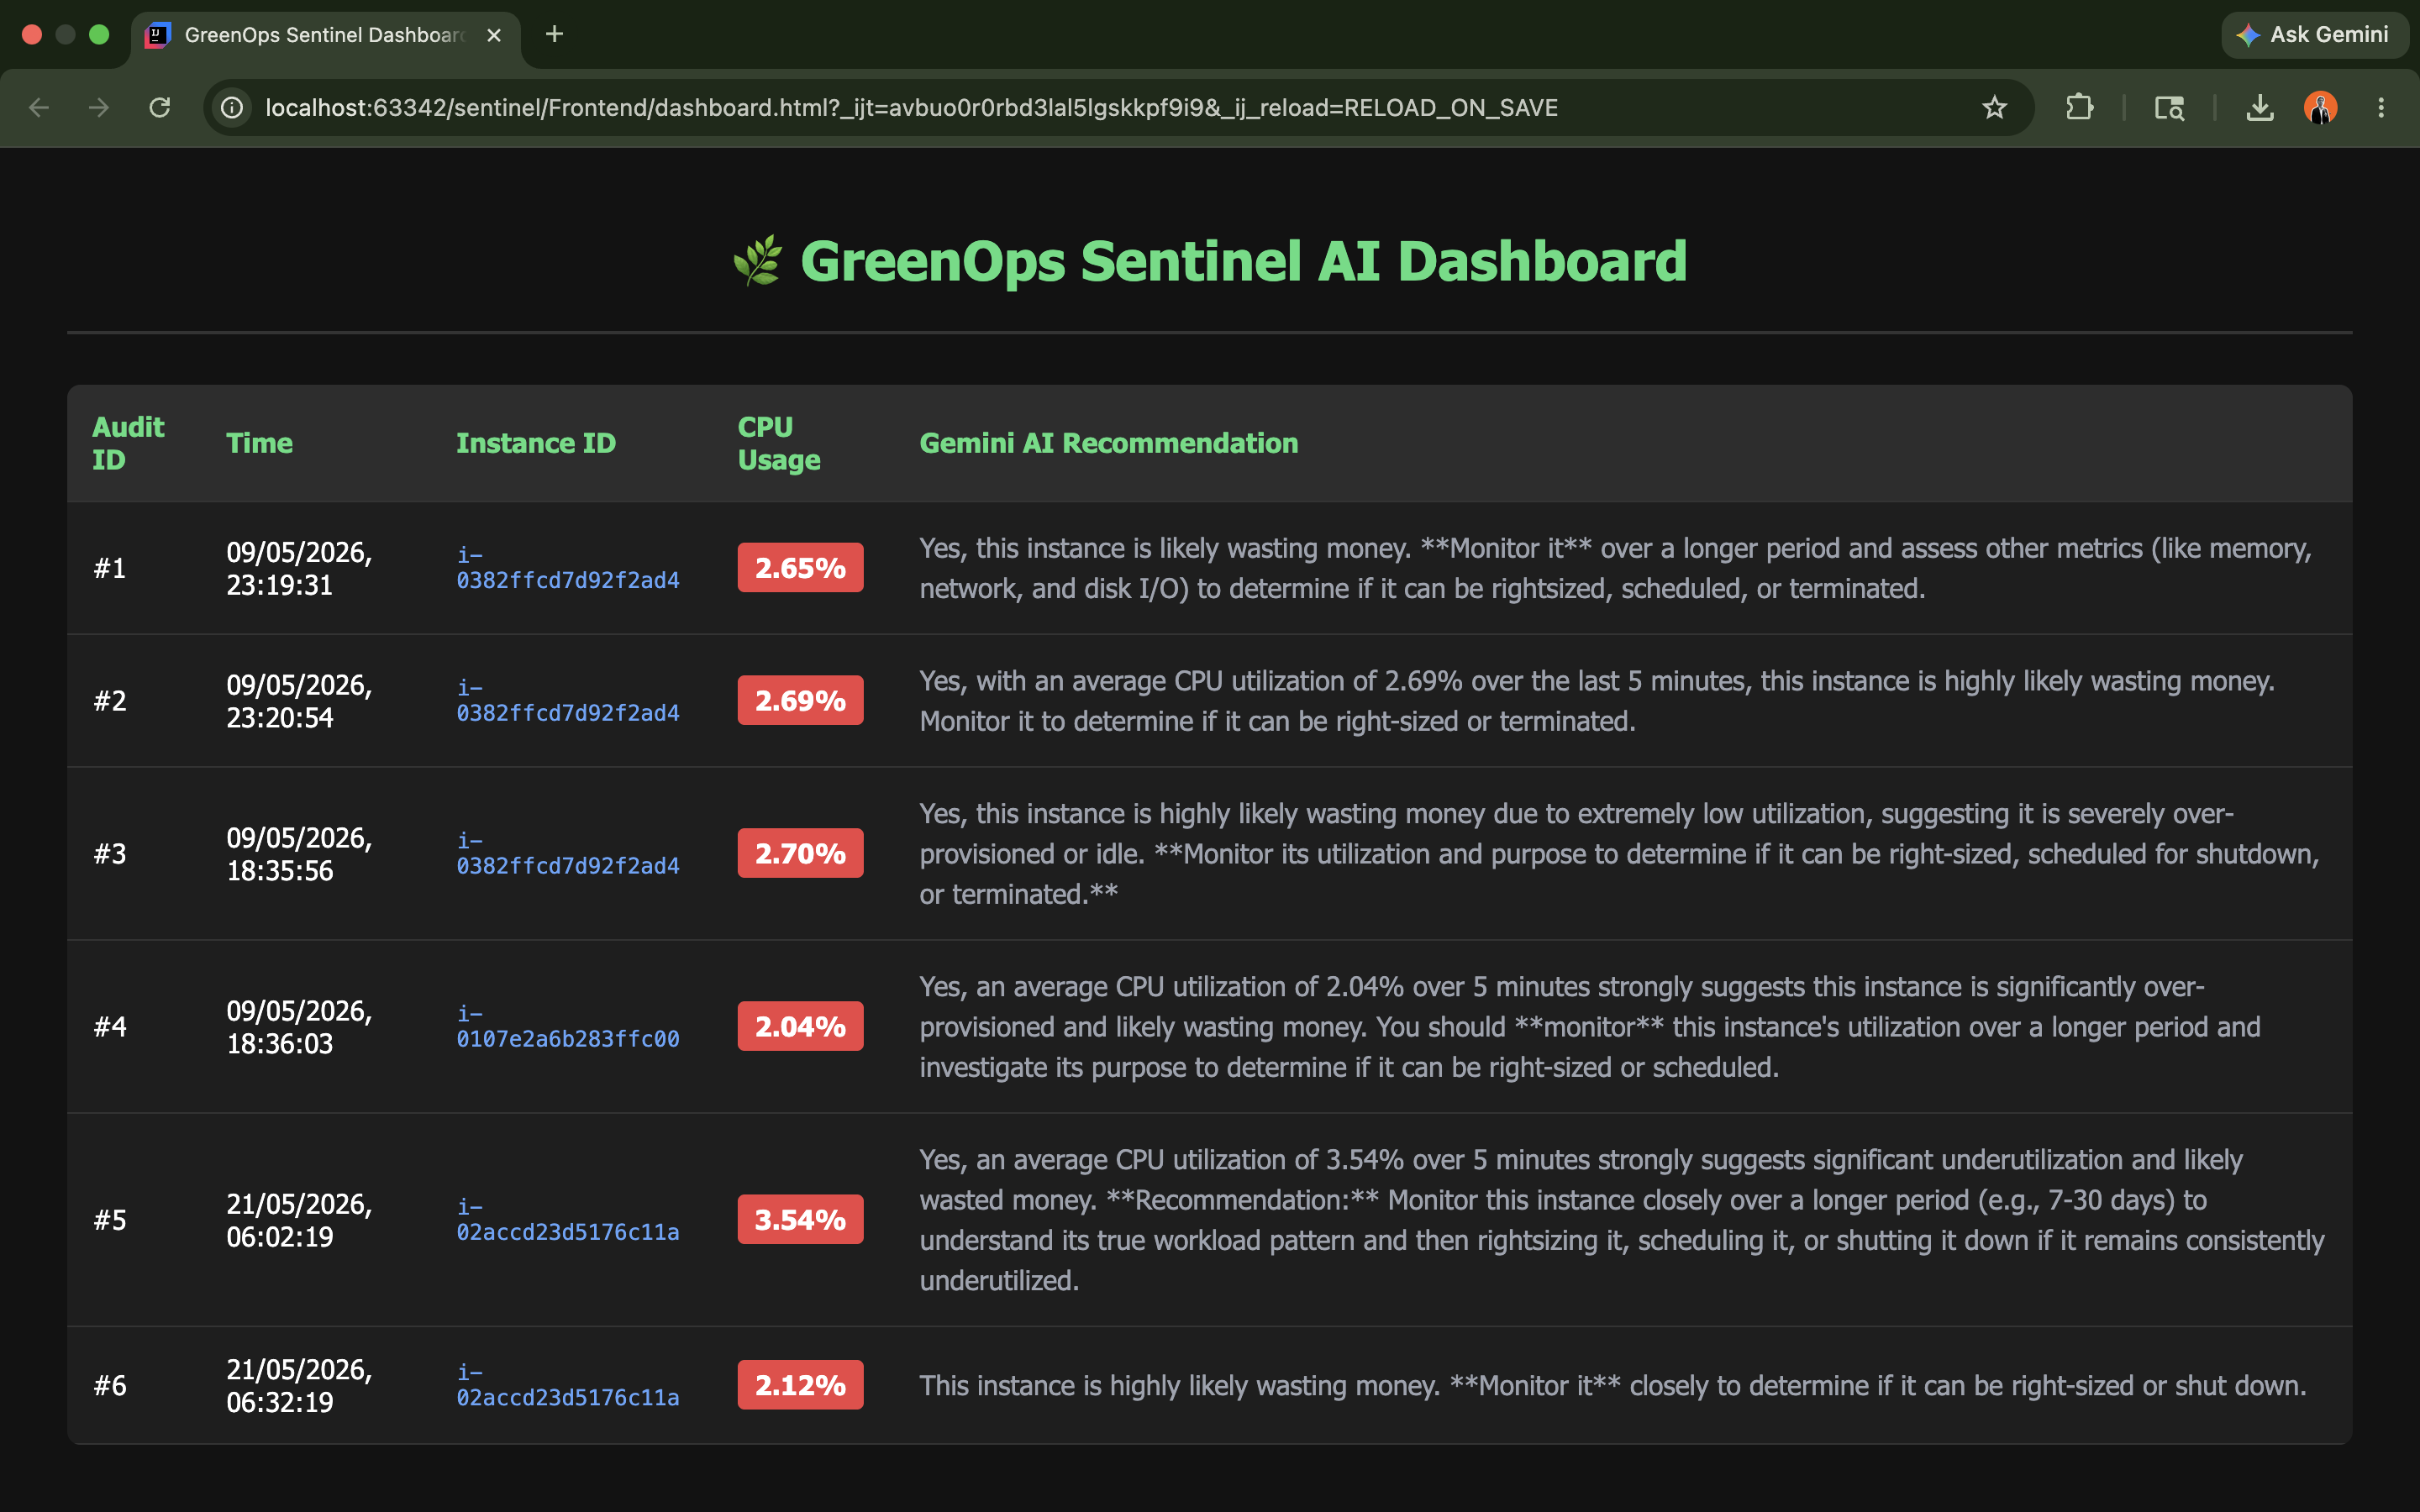Click the browser forward arrow
The height and width of the screenshot is (1512, 2420).
(x=98, y=107)
